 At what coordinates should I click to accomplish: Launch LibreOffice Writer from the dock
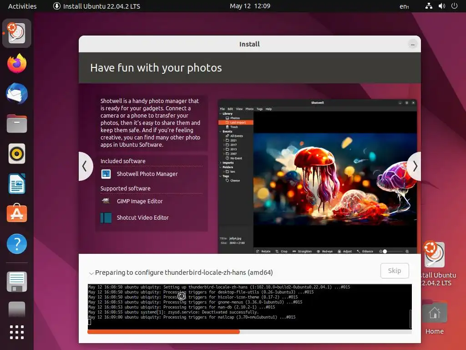click(17, 184)
